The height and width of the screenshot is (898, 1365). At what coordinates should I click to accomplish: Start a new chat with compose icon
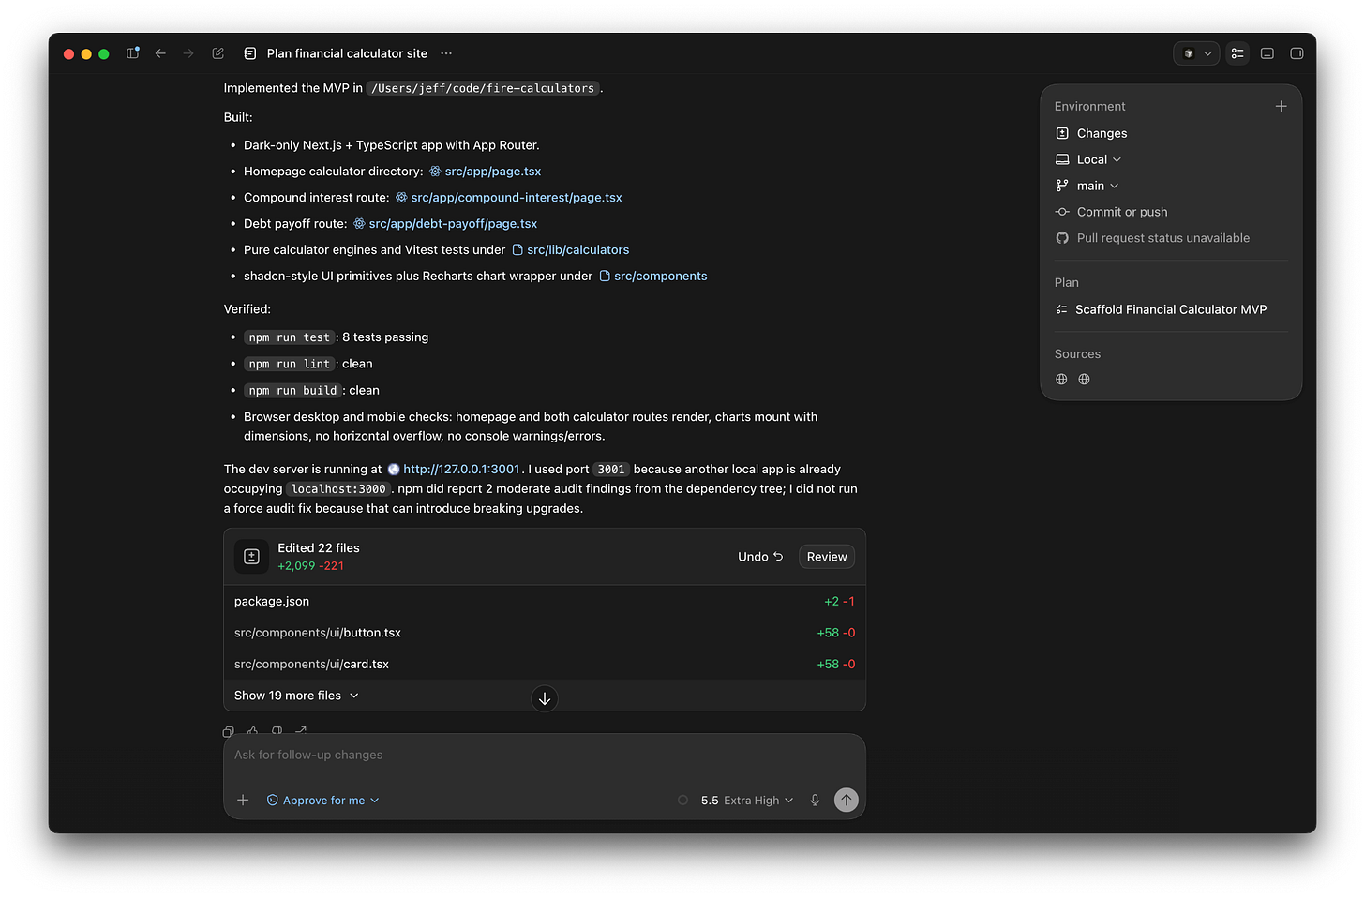click(217, 53)
